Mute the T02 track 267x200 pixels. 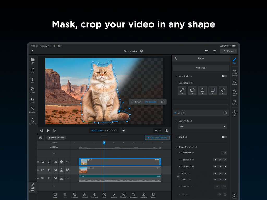[49, 162]
